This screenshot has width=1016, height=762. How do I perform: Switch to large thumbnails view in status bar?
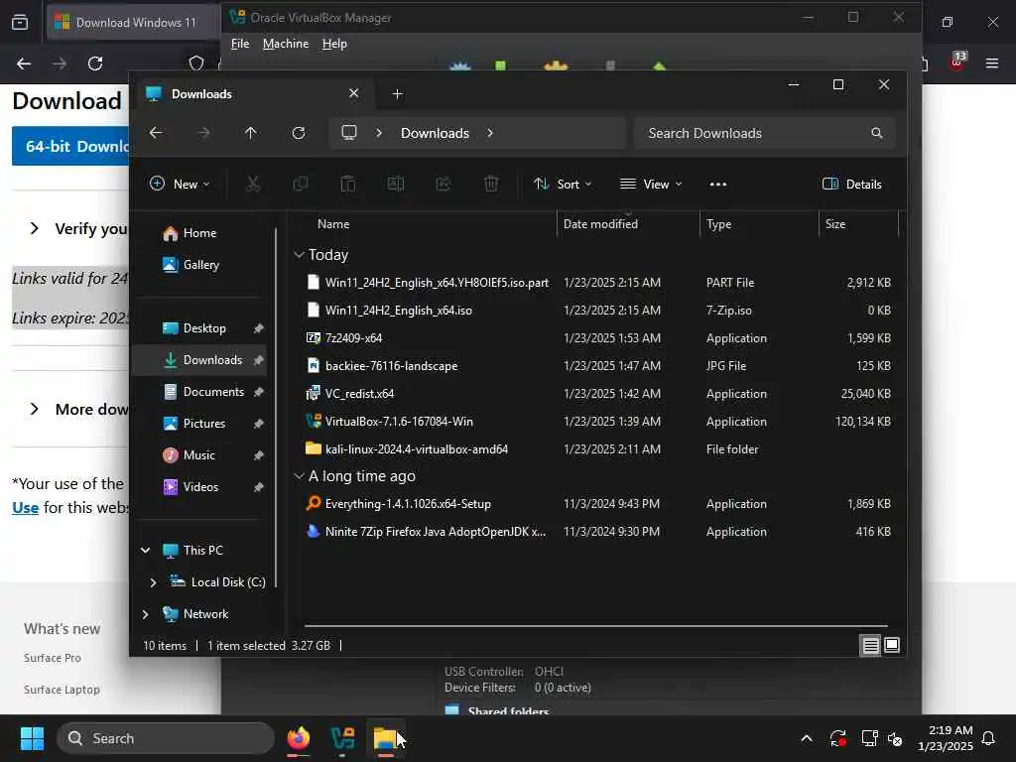tap(892, 645)
